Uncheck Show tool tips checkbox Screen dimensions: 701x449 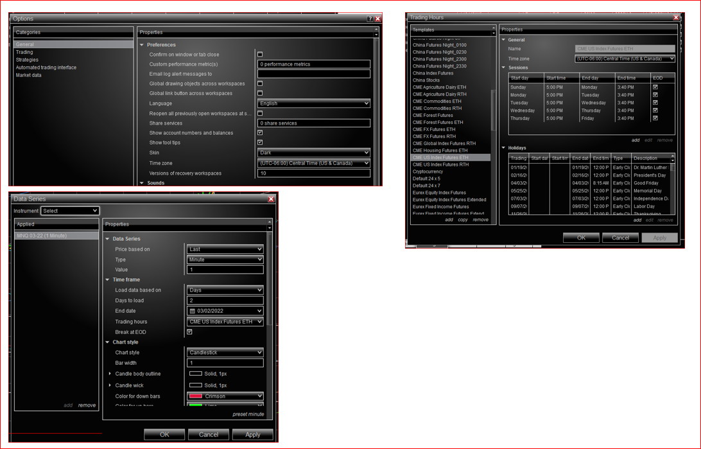(x=260, y=143)
